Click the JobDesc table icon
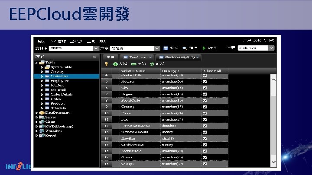Screen dimensions: 312x175 [x=47, y=85]
